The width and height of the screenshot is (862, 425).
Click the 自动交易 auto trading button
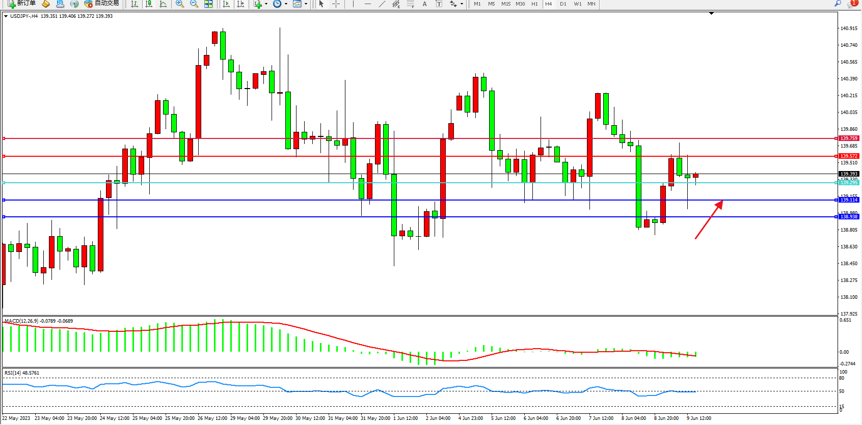101,4
